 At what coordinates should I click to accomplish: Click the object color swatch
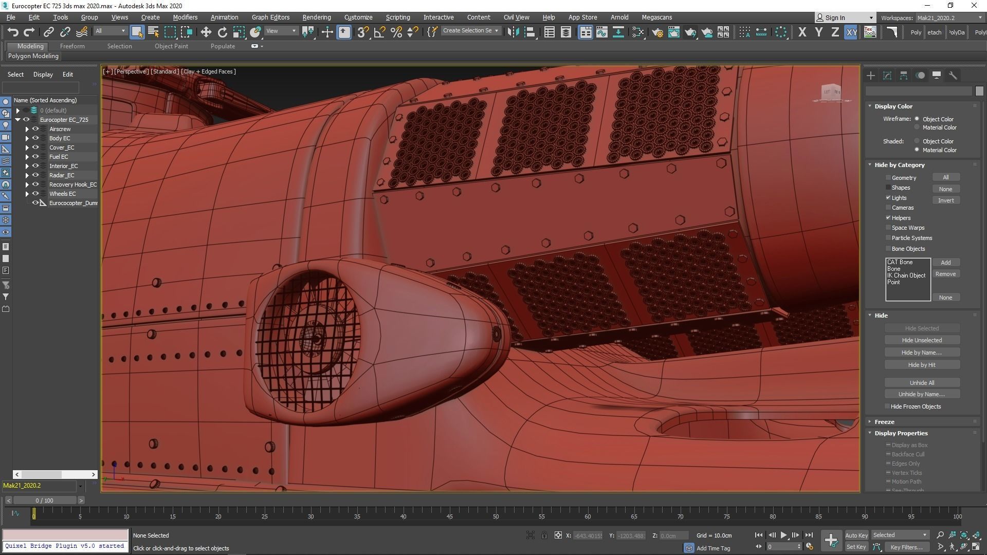(x=979, y=91)
